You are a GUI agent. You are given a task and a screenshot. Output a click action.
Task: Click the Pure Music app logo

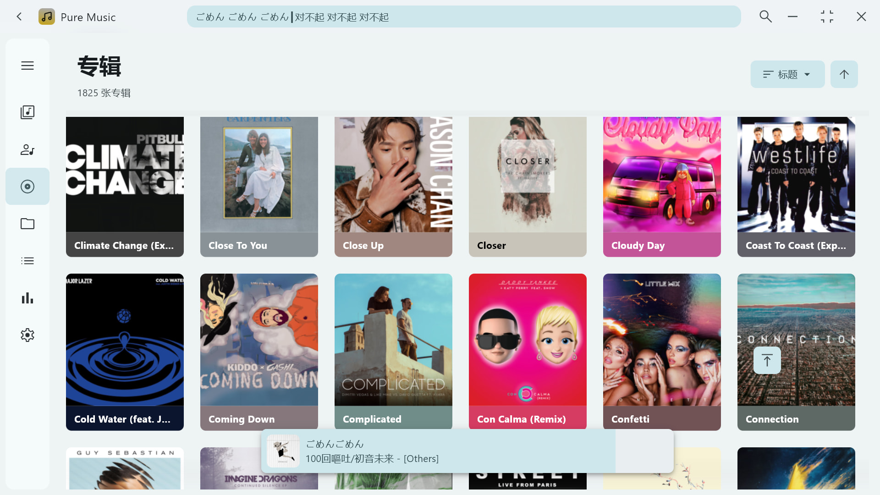47,17
